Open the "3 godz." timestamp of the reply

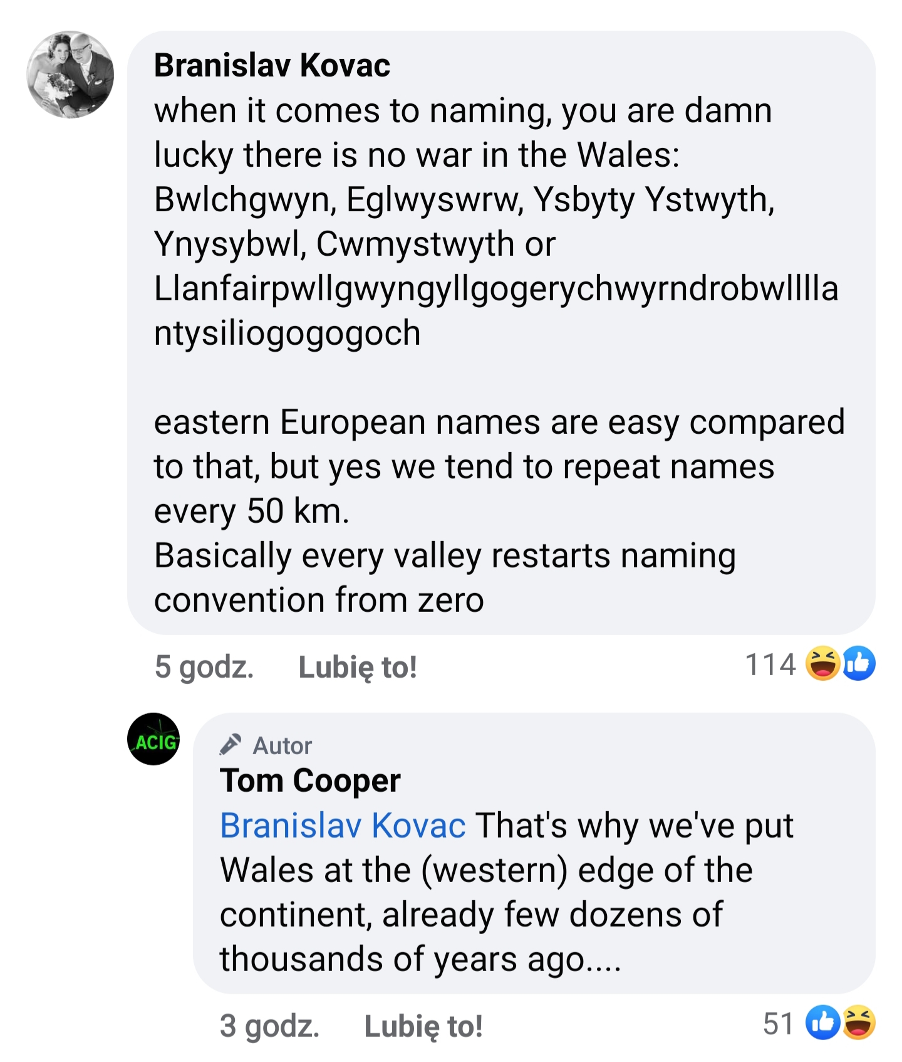(269, 1026)
